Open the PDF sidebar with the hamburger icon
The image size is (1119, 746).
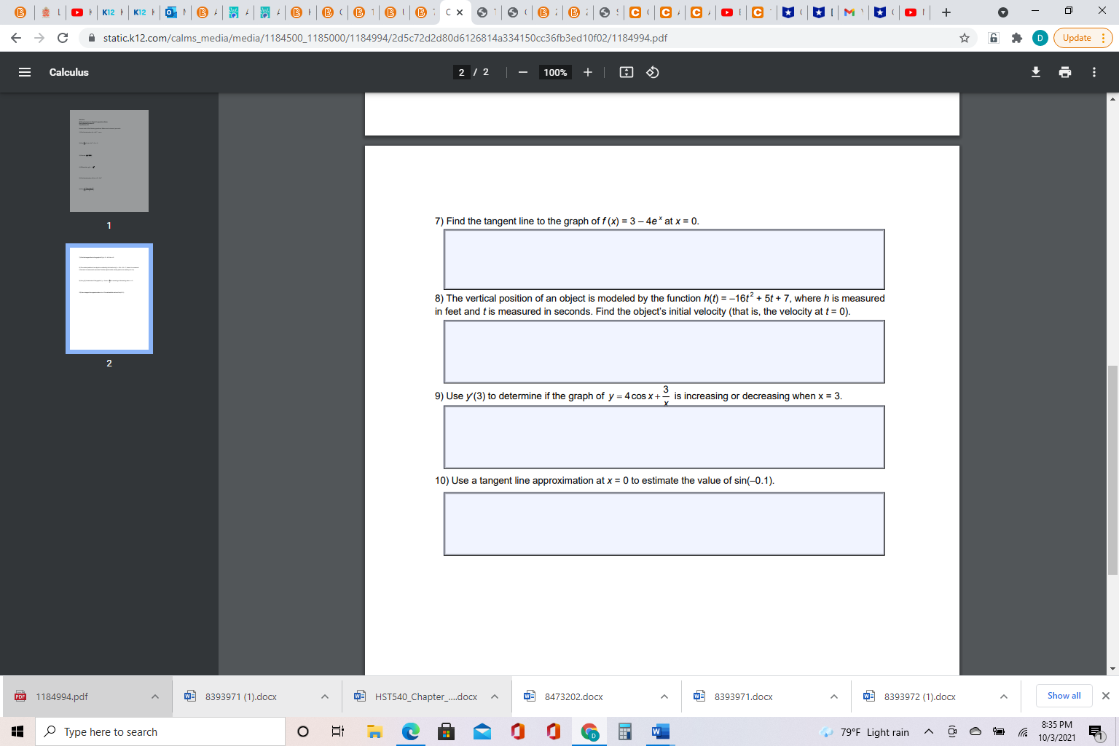tap(24, 72)
